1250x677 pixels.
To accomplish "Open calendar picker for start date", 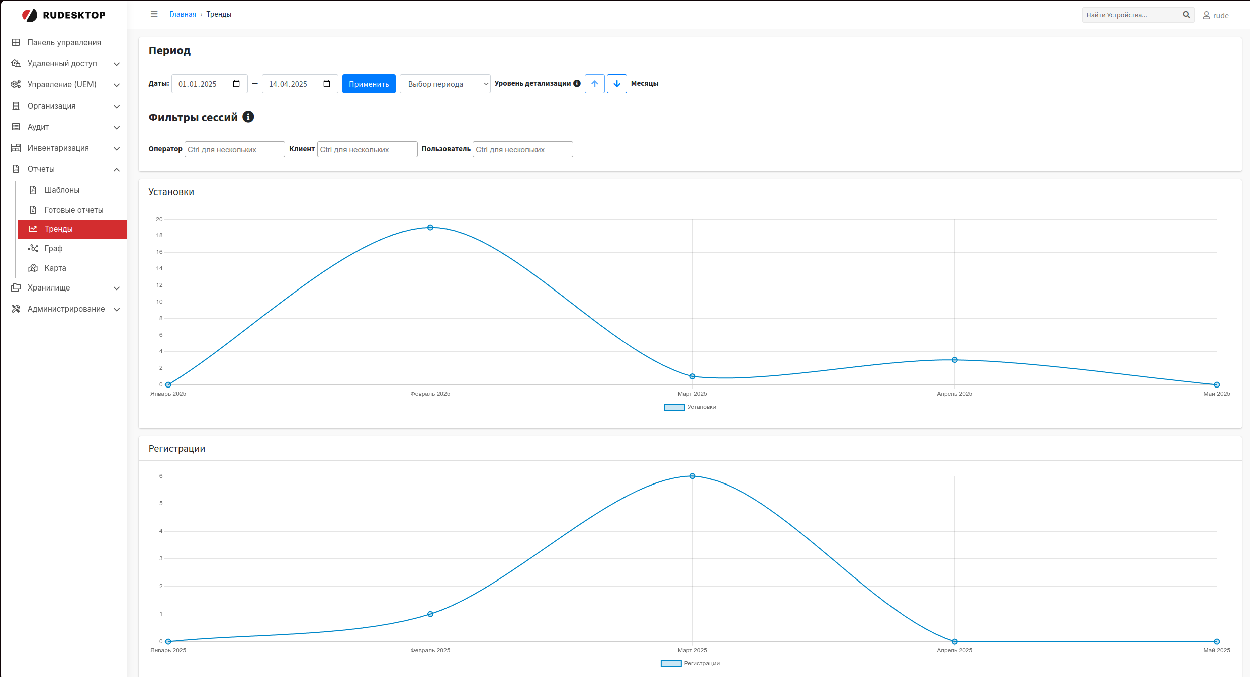I will coord(236,84).
